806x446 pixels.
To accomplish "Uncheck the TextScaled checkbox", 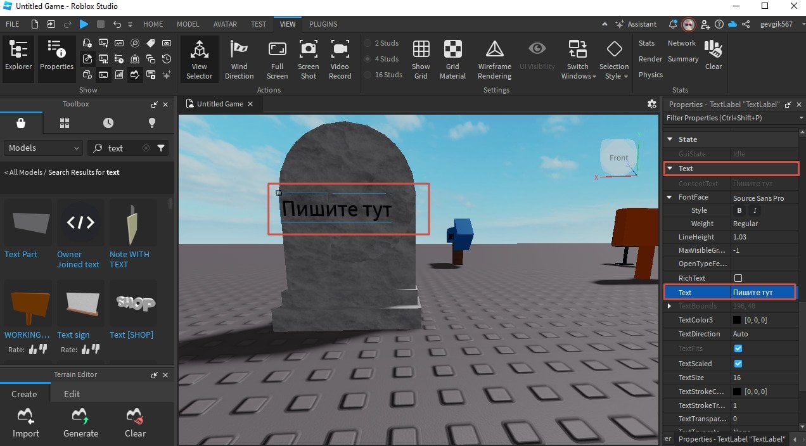I will coord(738,364).
